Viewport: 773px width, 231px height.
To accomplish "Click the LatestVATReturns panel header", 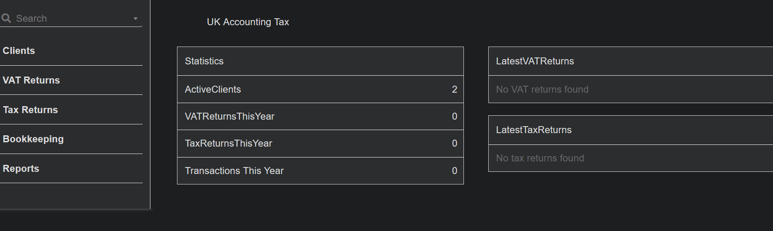I will pyautogui.click(x=535, y=61).
